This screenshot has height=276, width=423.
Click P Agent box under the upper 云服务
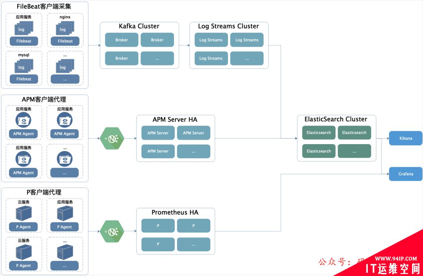(x=23, y=227)
